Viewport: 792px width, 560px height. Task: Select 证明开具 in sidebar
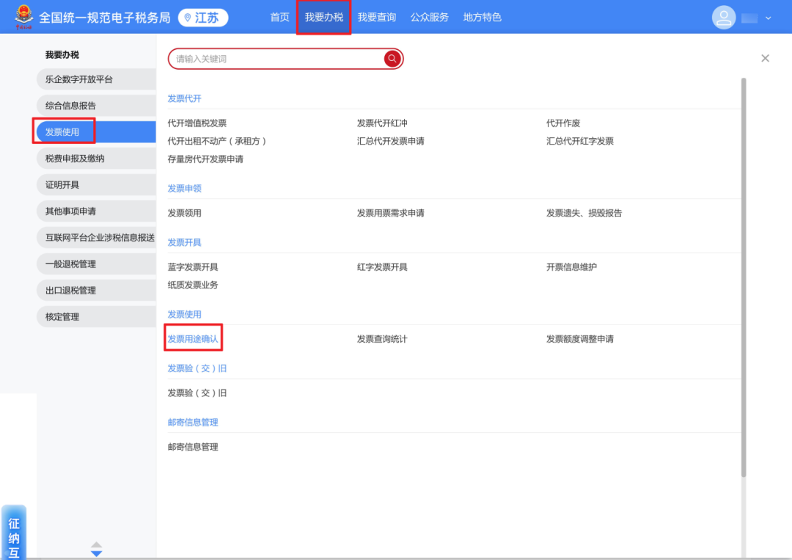click(x=96, y=184)
